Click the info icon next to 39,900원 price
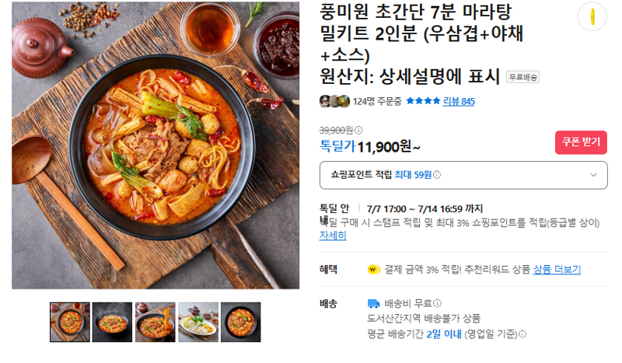Screen dimensions: 622x363 tap(358, 130)
